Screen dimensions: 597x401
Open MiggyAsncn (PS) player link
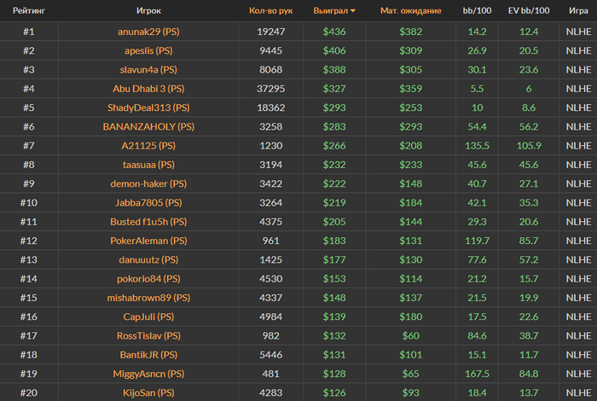tap(148, 374)
